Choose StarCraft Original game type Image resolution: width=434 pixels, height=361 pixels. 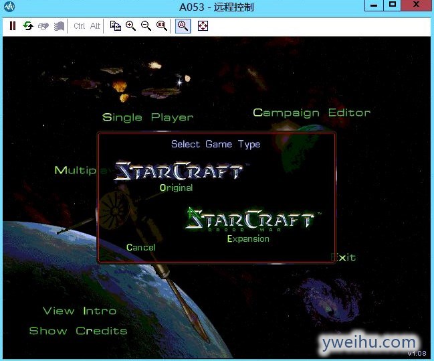click(176, 188)
